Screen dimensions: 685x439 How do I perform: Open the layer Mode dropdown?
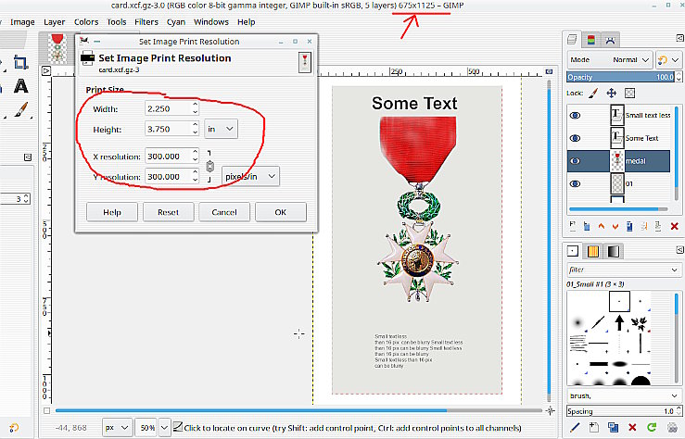[610, 60]
